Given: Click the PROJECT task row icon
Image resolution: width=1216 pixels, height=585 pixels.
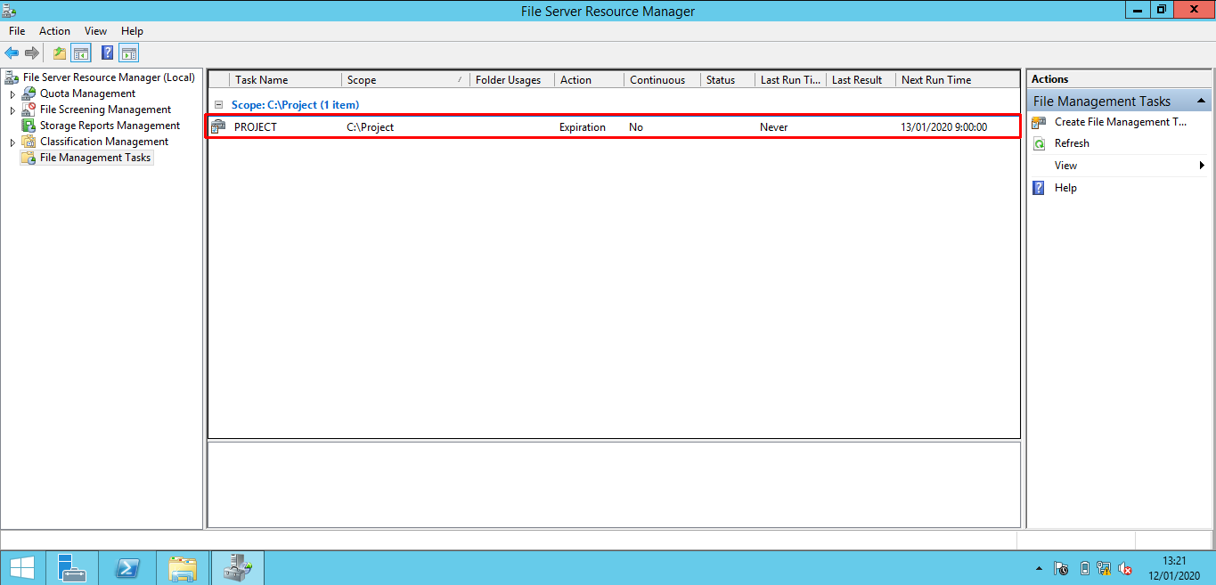Looking at the screenshot, I should coord(218,127).
